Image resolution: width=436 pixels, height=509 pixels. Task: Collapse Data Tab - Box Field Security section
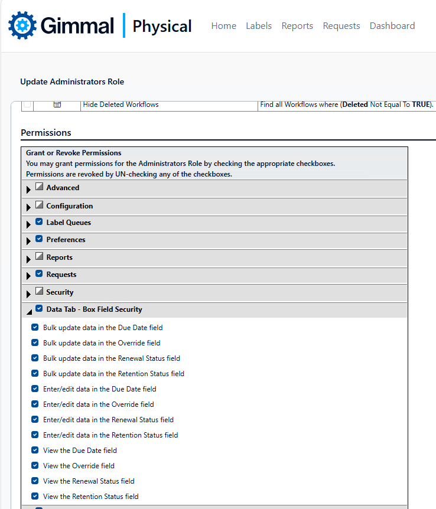point(29,312)
